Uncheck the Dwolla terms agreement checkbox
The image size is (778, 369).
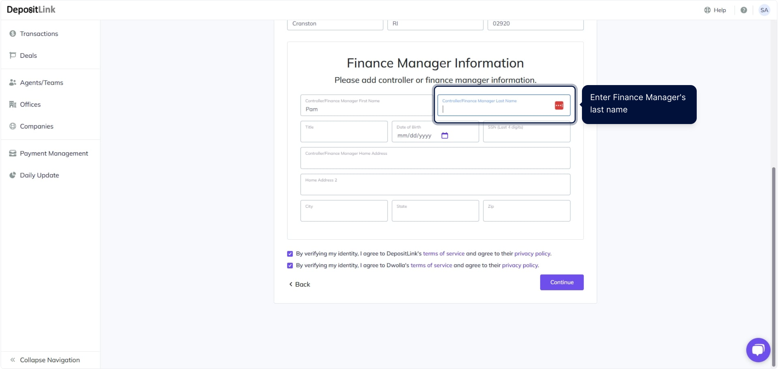coord(290,265)
